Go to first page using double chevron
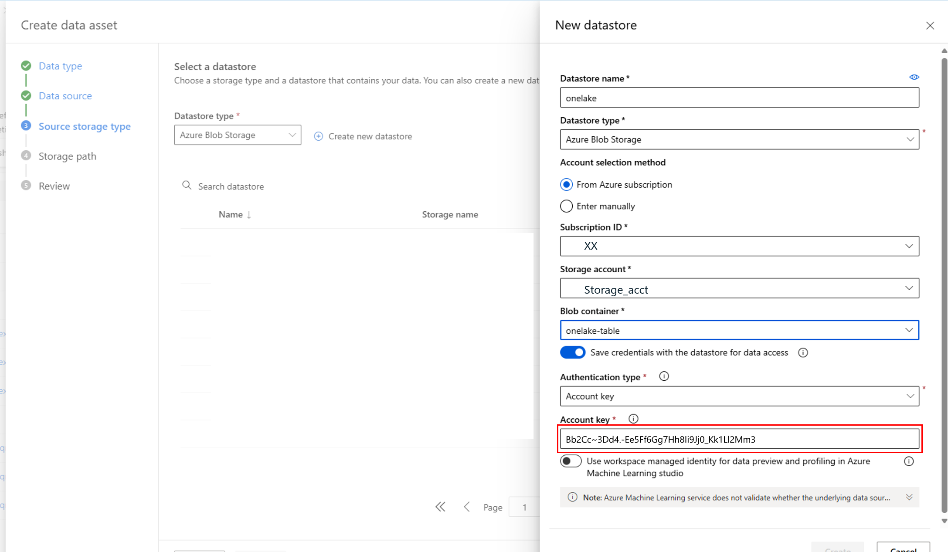This screenshot has width=948, height=552. pyautogui.click(x=440, y=507)
